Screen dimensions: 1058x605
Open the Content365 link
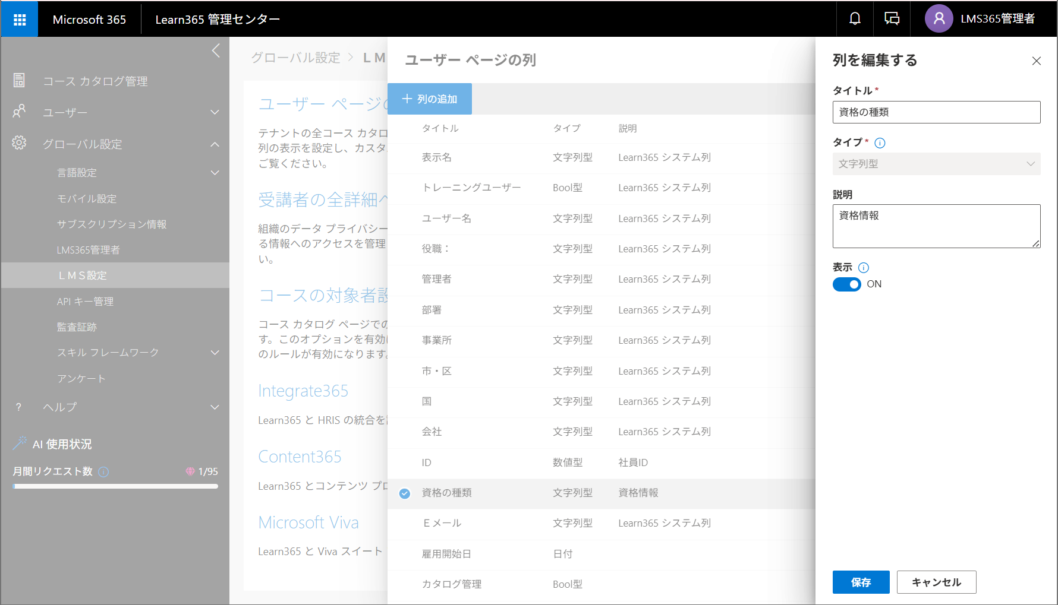point(300,457)
